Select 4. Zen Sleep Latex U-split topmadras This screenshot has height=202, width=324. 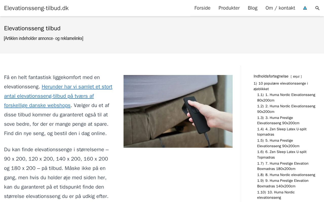(x=282, y=132)
